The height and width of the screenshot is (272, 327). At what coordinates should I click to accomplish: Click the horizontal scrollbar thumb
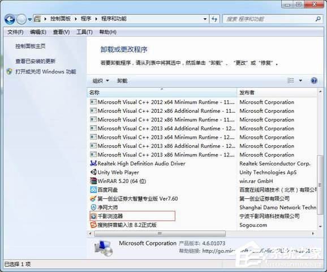(x=160, y=233)
